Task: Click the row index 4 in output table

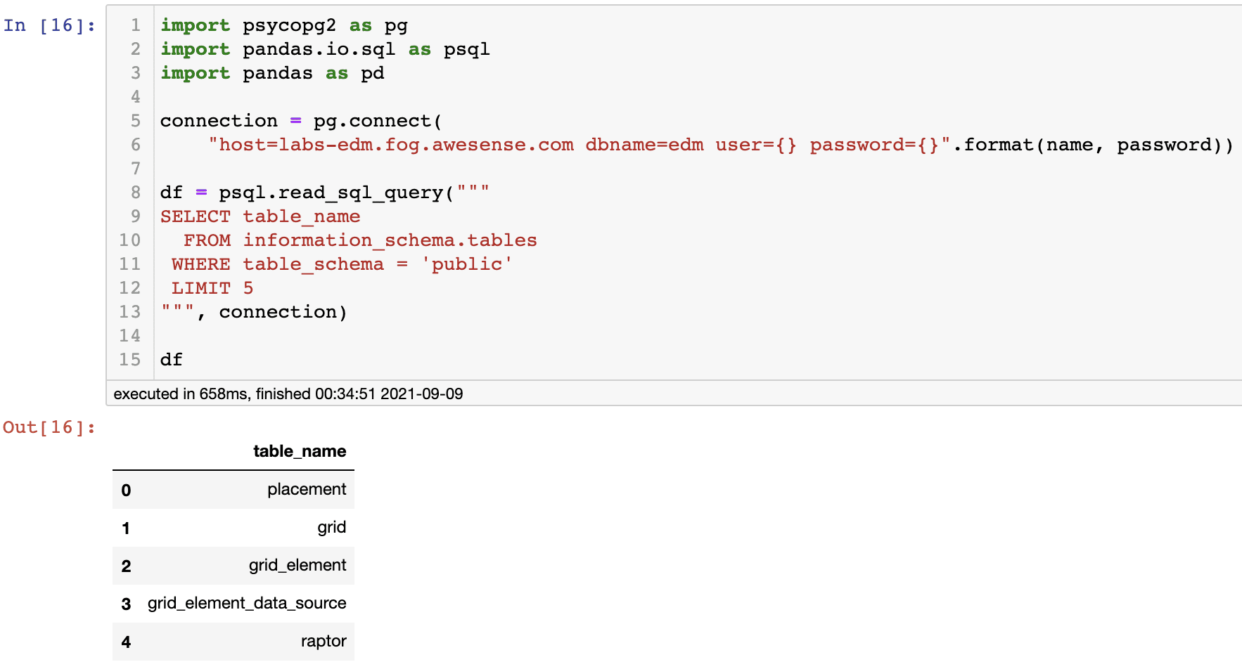Action: pos(126,642)
